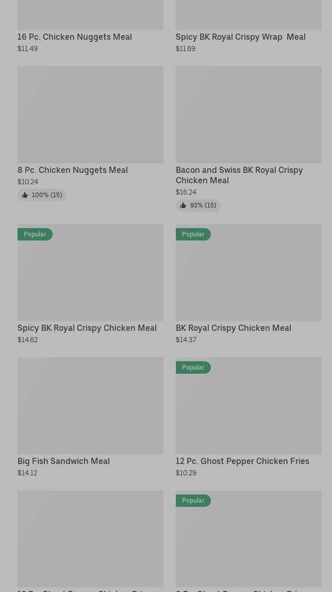Click the 100% (15) rating badge

42,195
